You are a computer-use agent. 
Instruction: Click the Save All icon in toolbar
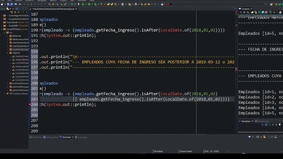[x=11, y=4]
